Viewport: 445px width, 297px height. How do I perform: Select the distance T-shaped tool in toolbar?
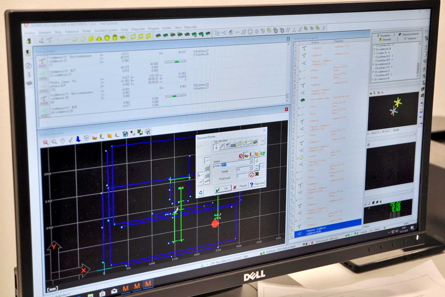(x=50, y=40)
